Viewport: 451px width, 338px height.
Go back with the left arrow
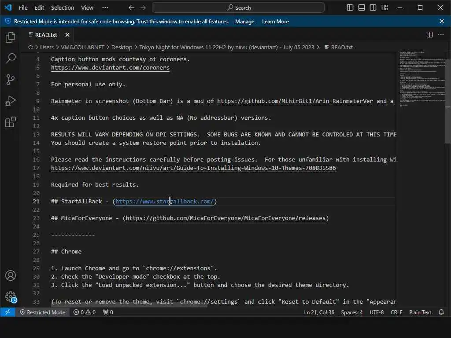(131, 8)
